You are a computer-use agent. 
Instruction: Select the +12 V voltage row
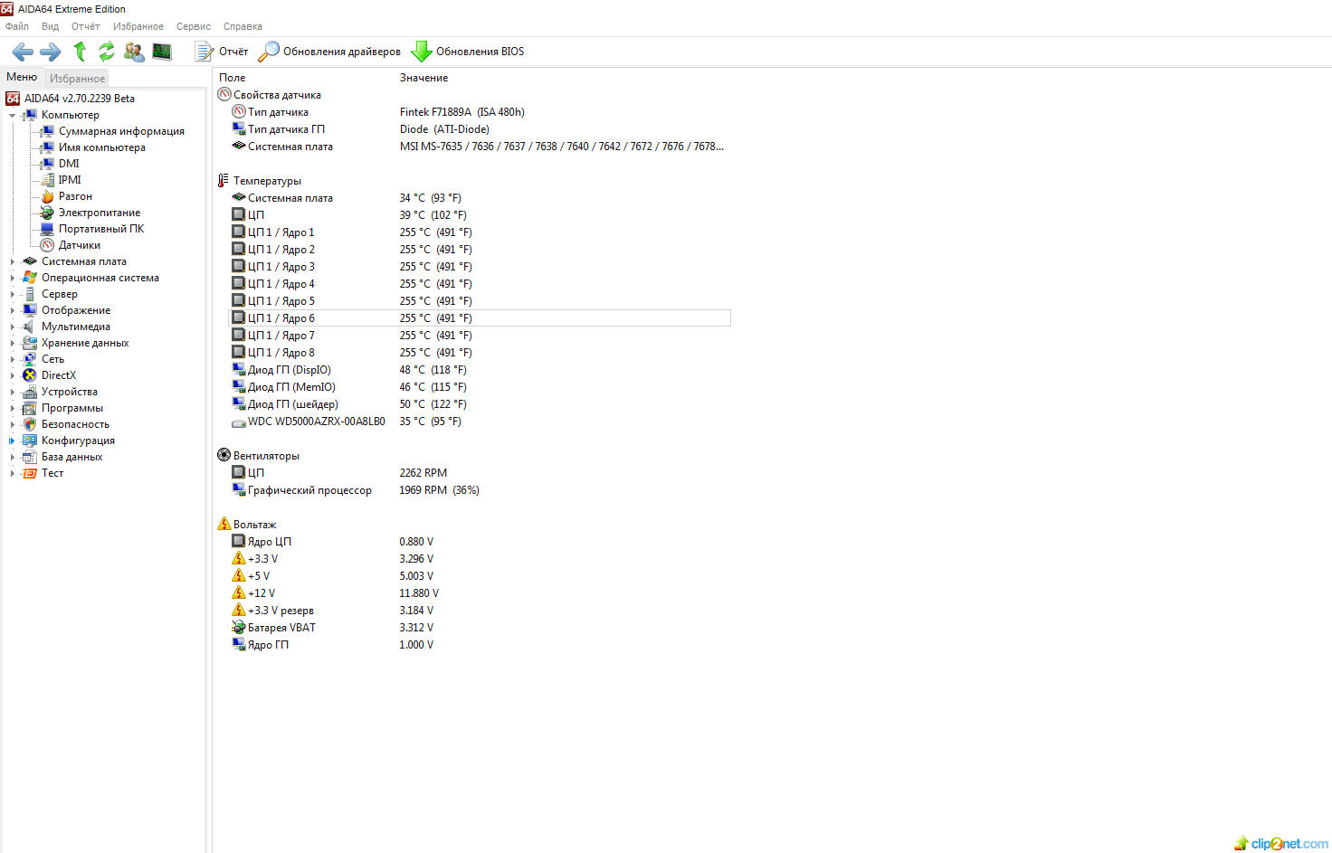point(480,593)
